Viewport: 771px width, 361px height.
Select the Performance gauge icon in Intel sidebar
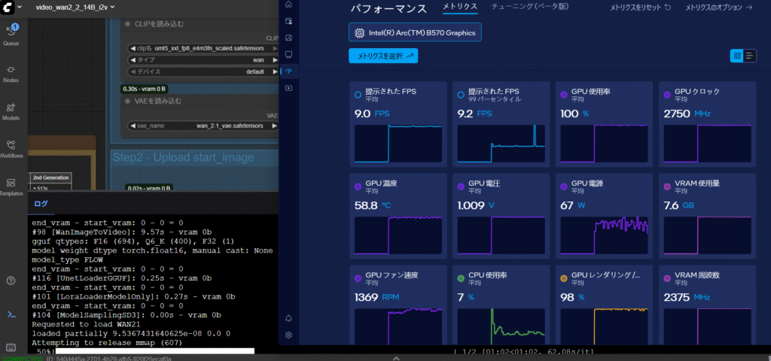point(288,71)
